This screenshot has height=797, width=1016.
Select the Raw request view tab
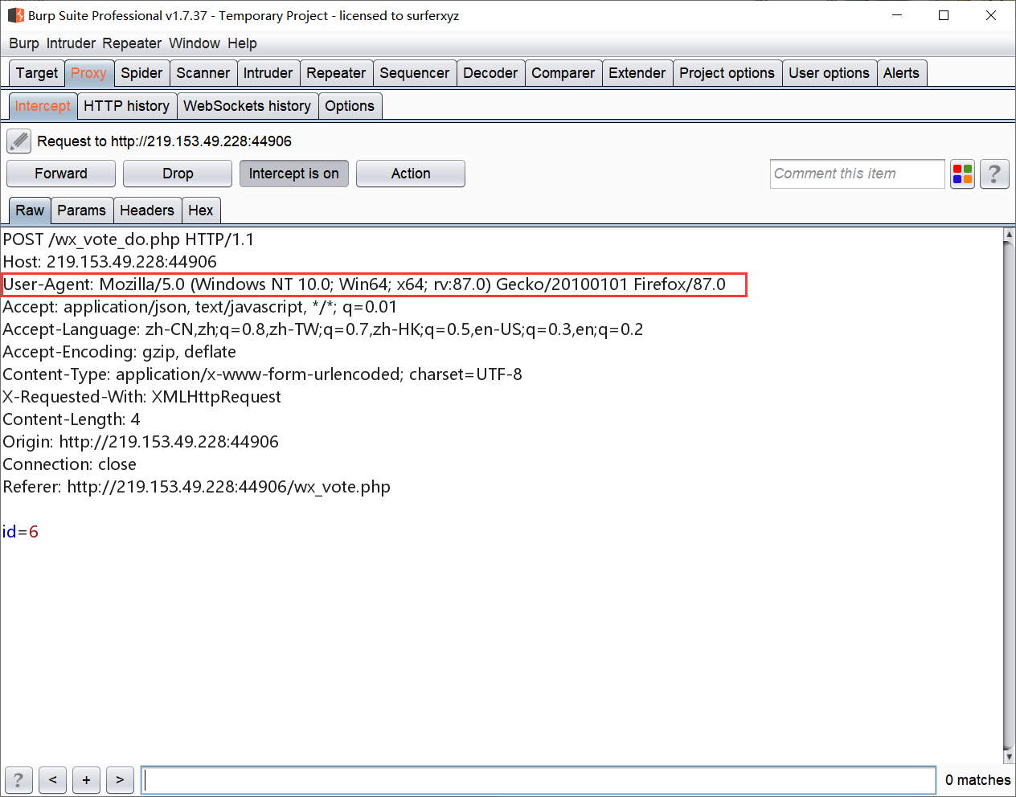tap(30, 210)
